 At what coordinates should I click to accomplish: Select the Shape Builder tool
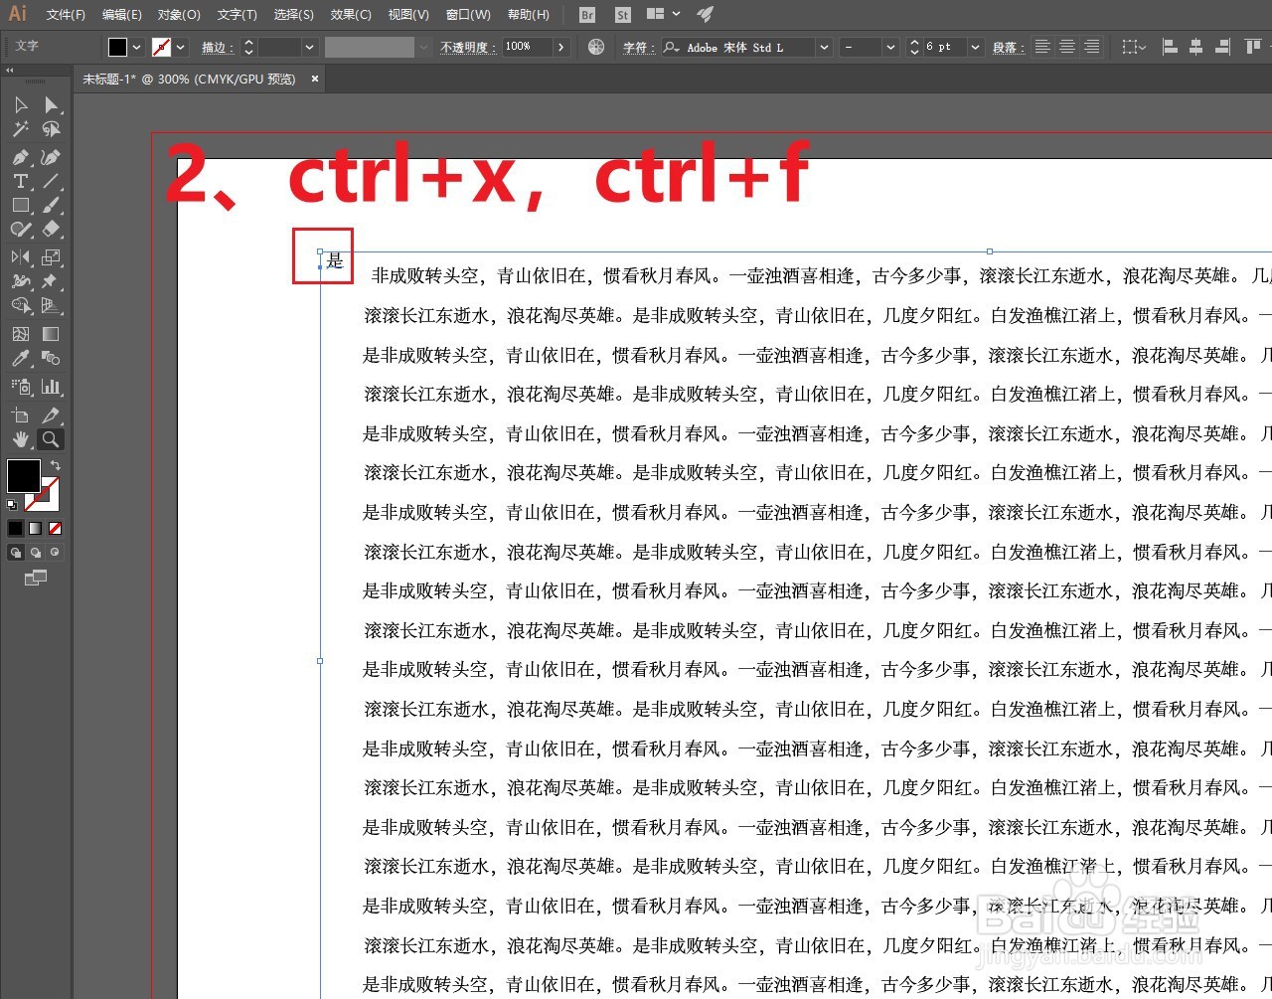20,305
